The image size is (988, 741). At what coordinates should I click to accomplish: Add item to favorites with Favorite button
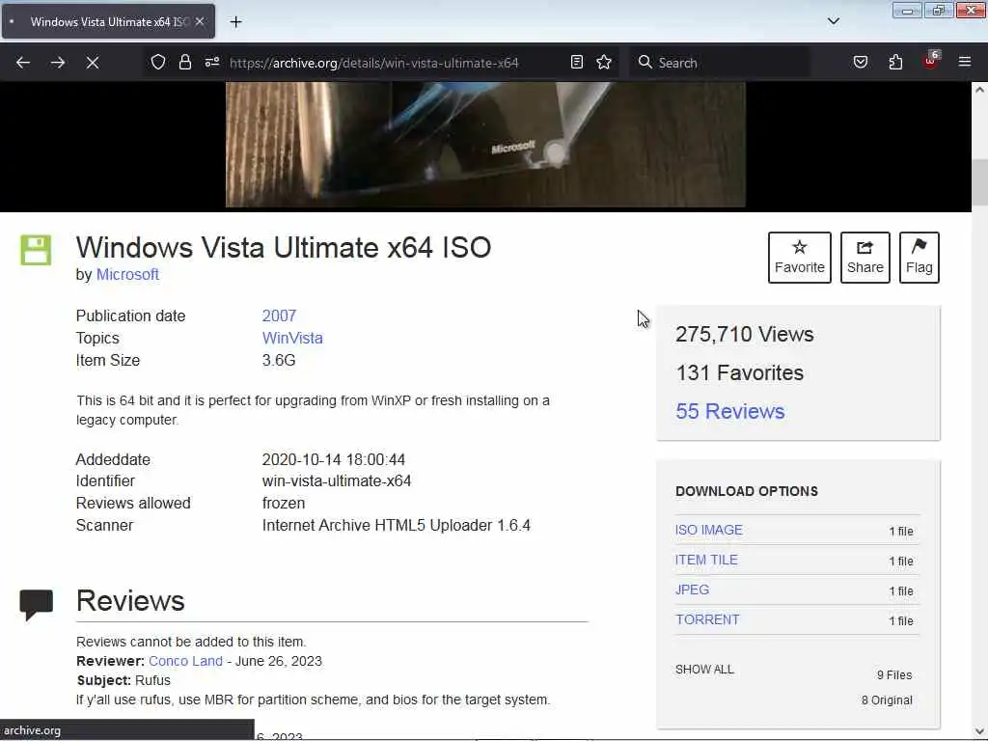tap(799, 257)
